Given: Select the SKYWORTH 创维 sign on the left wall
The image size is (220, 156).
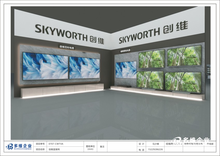Looking at the screenshot, I should point(70,34).
